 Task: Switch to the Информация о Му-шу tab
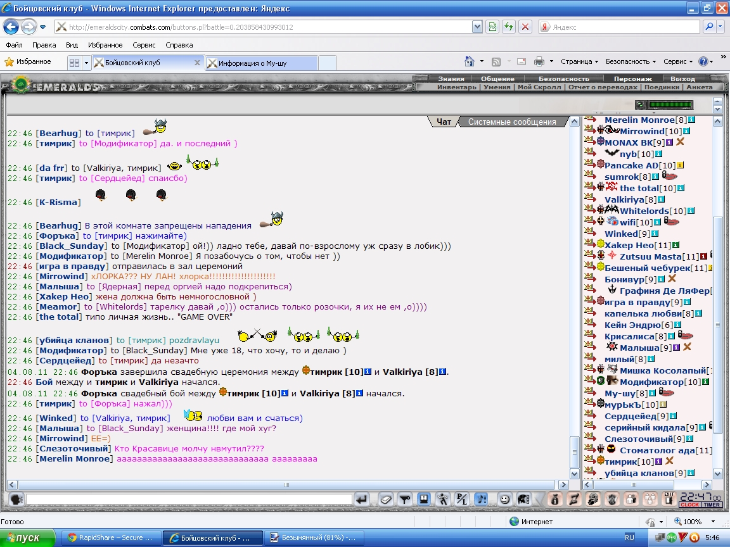262,63
